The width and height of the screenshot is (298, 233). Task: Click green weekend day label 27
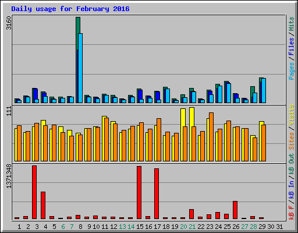(x=244, y=227)
